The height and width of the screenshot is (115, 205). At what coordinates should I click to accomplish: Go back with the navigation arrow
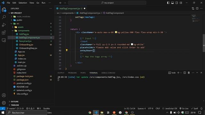pyautogui.click(x=61, y=3)
